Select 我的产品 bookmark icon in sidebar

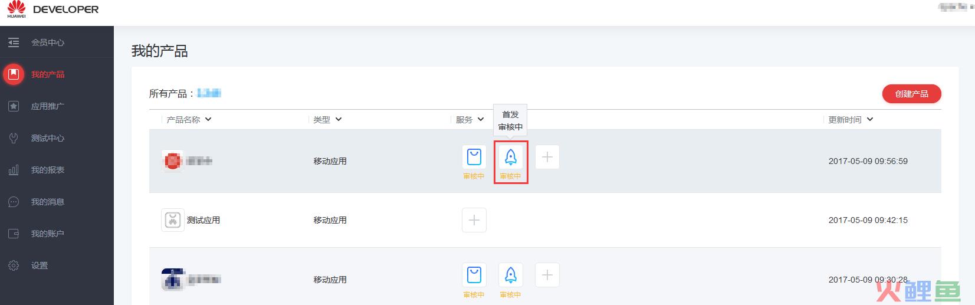(14, 74)
